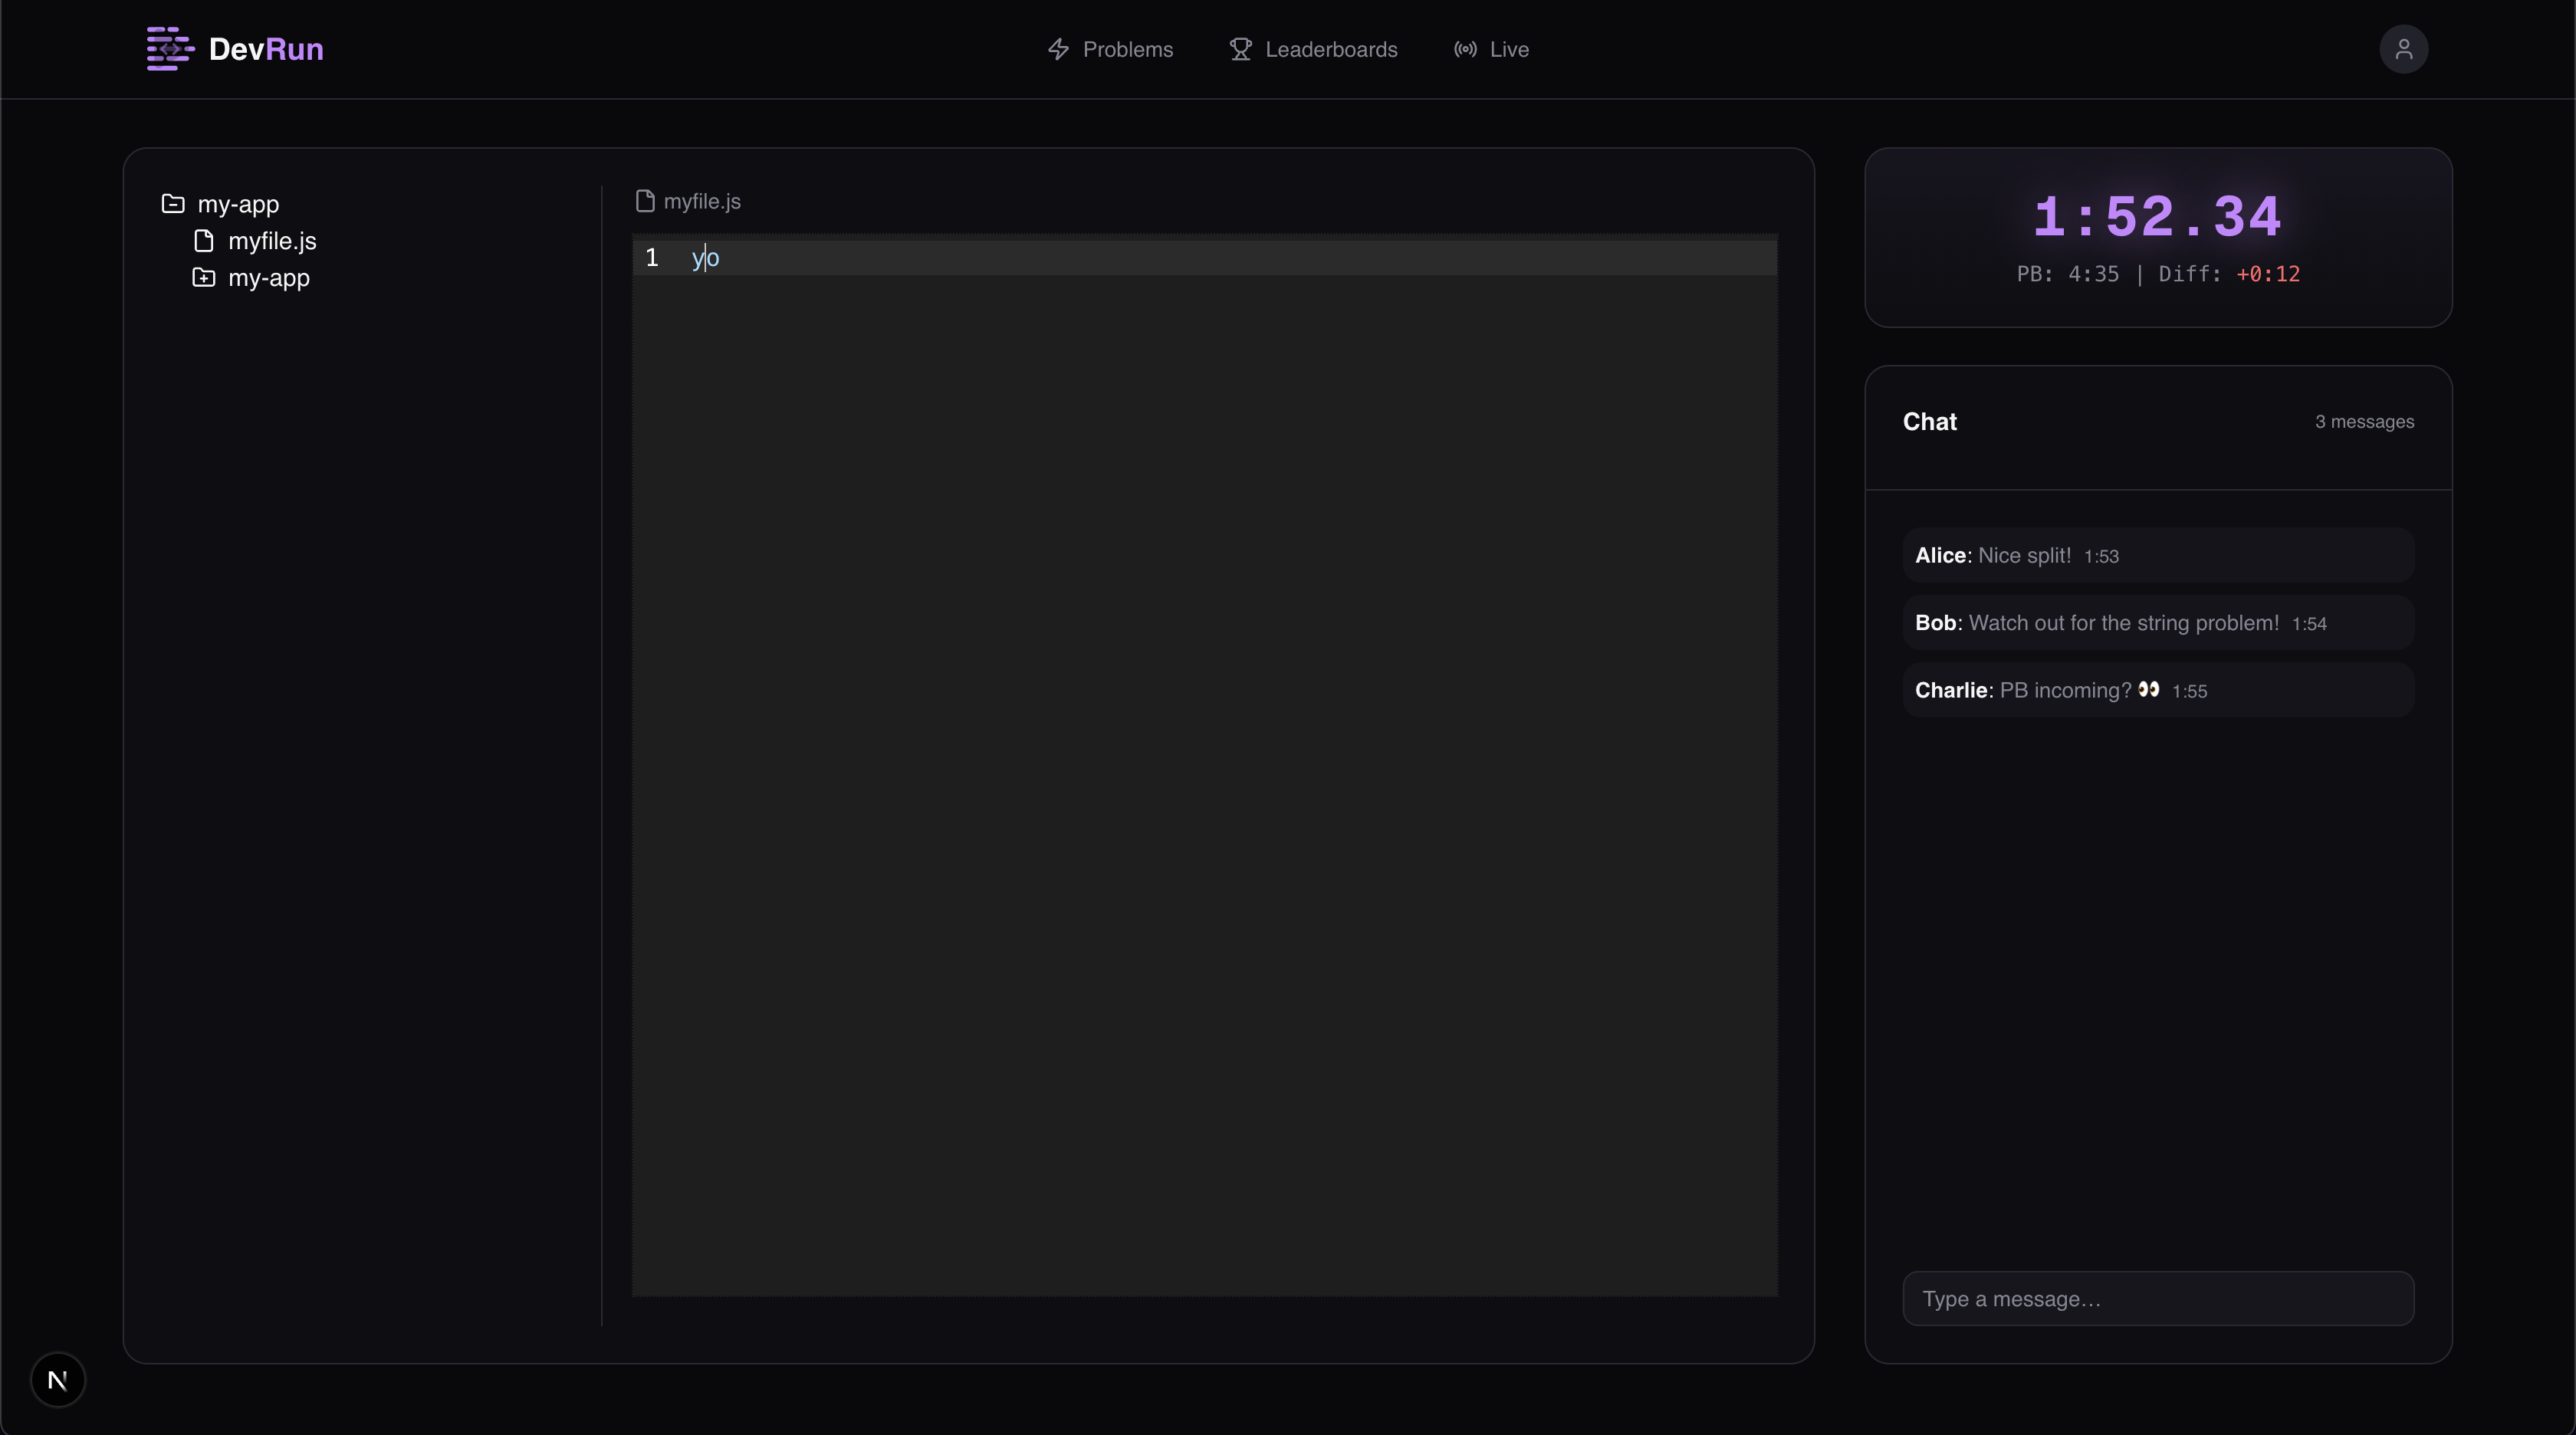Image resolution: width=2576 pixels, height=1435 pixels.
Task: Click the 1:52.34 timer display
Action: (2158, 217)
